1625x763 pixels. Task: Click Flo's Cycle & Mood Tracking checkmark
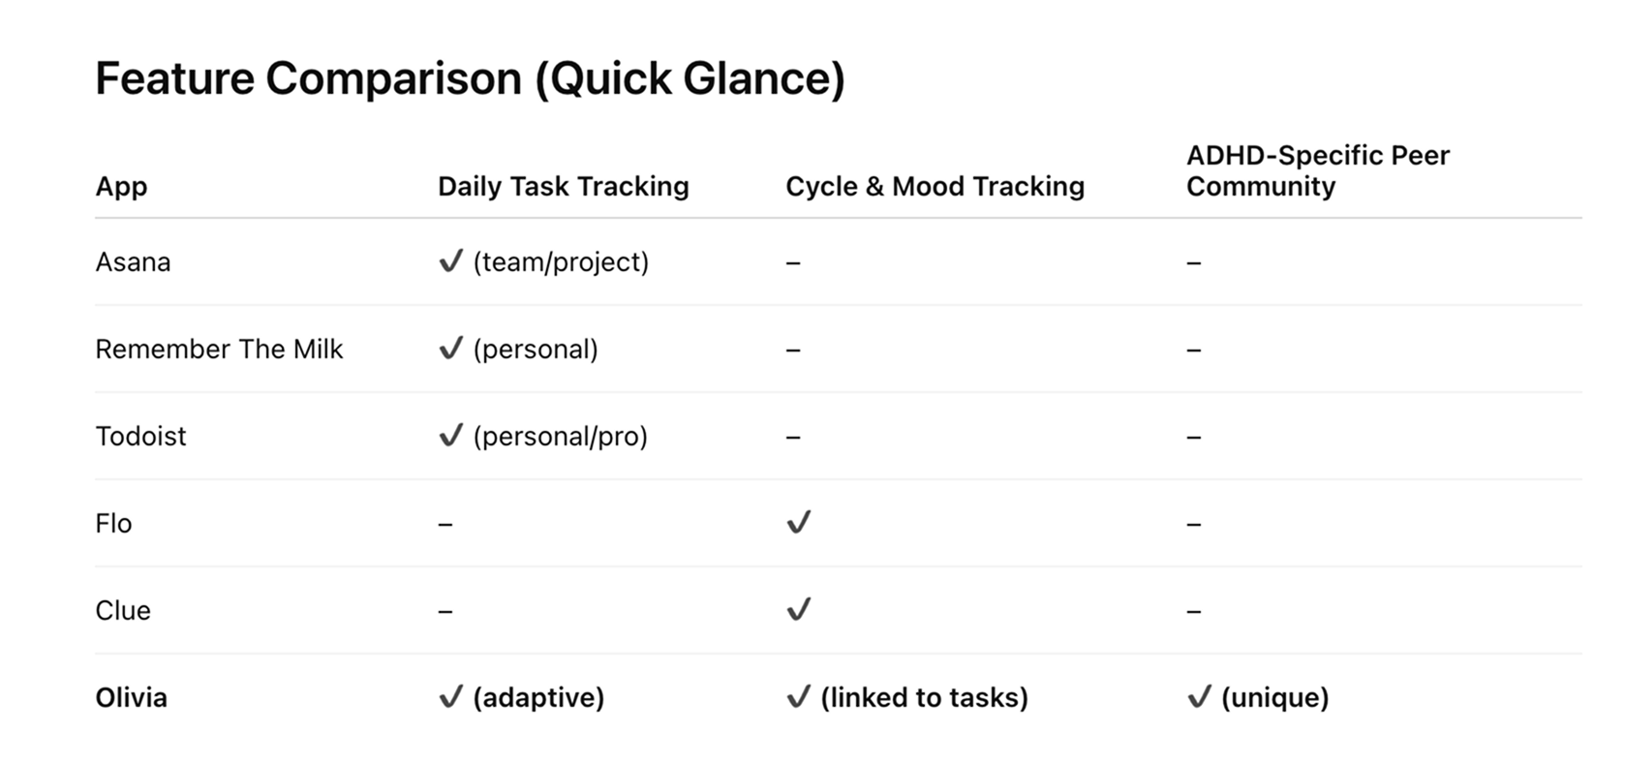pos(798,523)
